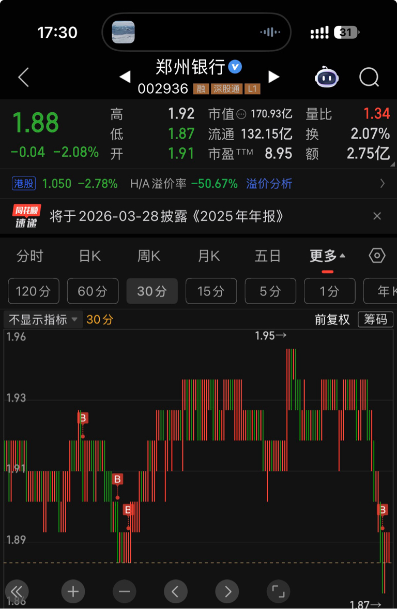
Task: Open the search magnifier
Action: point(369,77)
